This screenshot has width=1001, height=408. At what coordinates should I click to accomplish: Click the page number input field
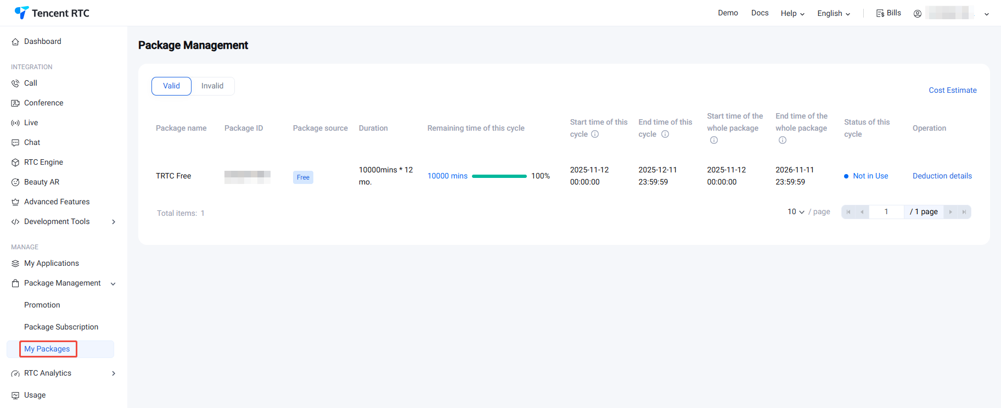pos(886,212)
